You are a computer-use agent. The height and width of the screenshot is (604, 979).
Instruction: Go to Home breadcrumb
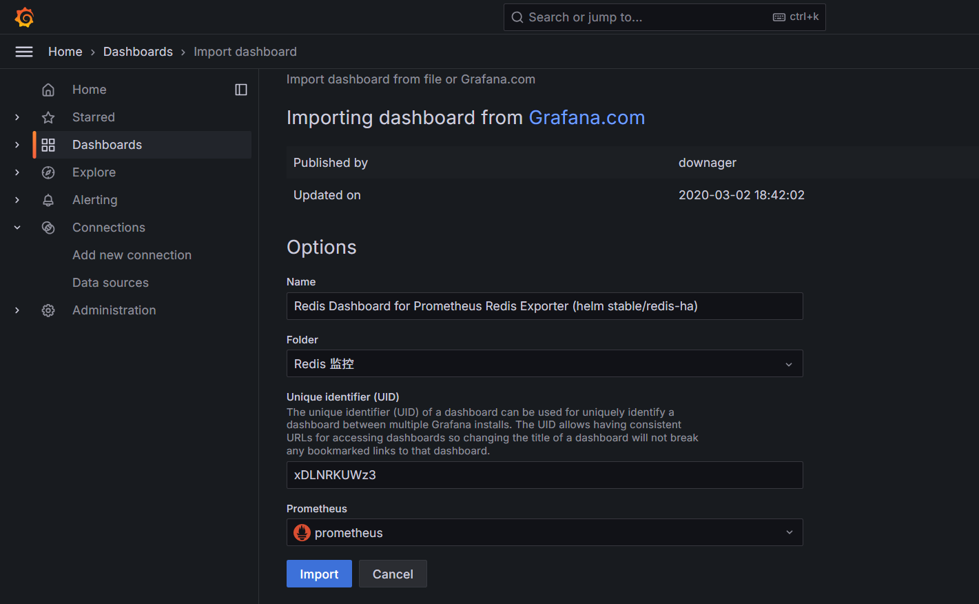coord(65,52)
